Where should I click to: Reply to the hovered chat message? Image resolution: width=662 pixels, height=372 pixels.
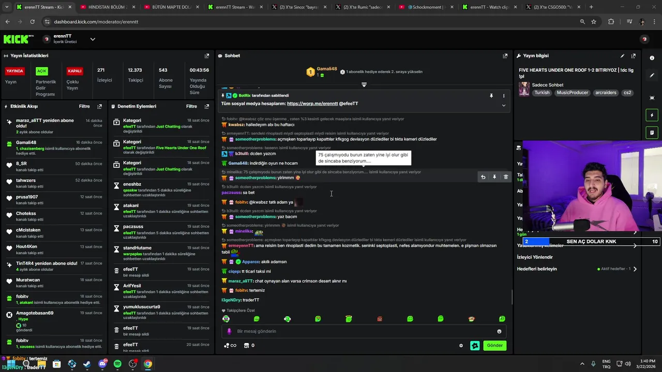point(483,177)
